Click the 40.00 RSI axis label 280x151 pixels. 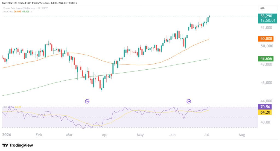pos(265,122)
